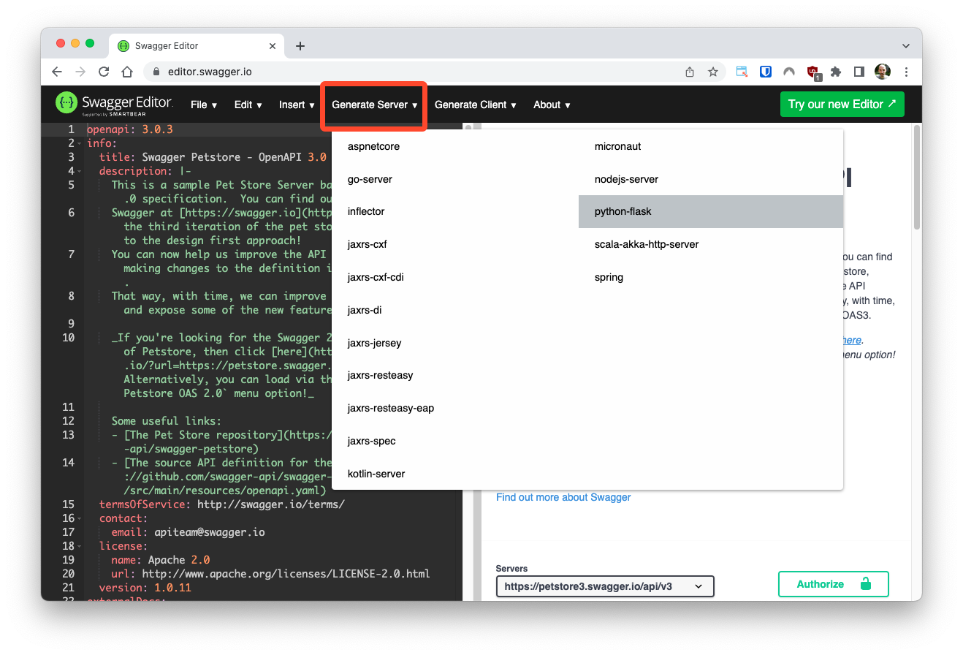Choose jaxrs-resteasy-eap server option
The image size is (963, 655).
pyautogui.click(x=455, y=408)
